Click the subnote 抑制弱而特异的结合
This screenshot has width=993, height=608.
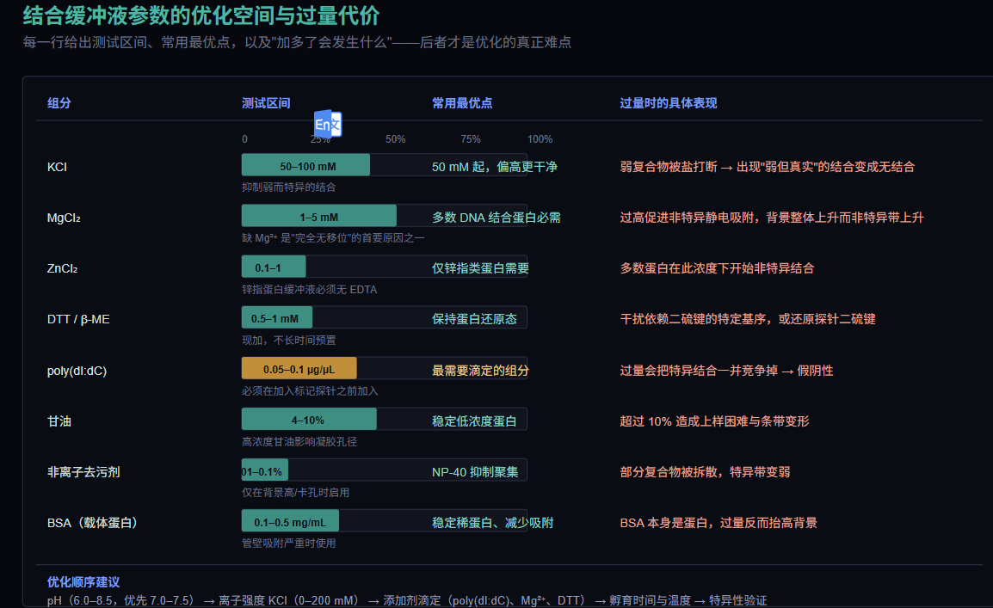click(x=289, y=187)
